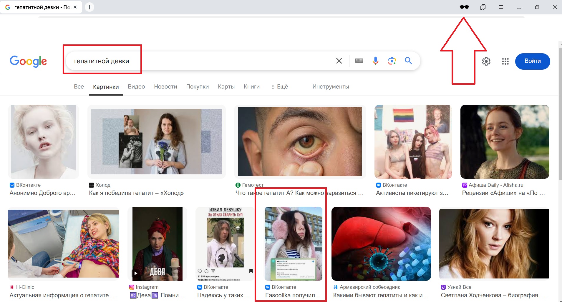Switch to the Видео tab
Screen dimensions: 562x302
pos(136,87)
